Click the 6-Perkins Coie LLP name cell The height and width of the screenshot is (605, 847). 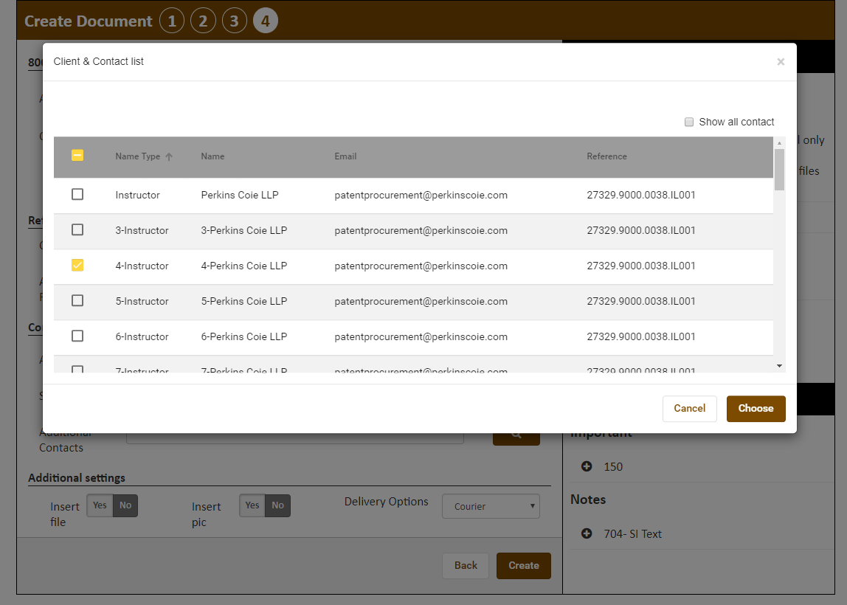[244, 336]
